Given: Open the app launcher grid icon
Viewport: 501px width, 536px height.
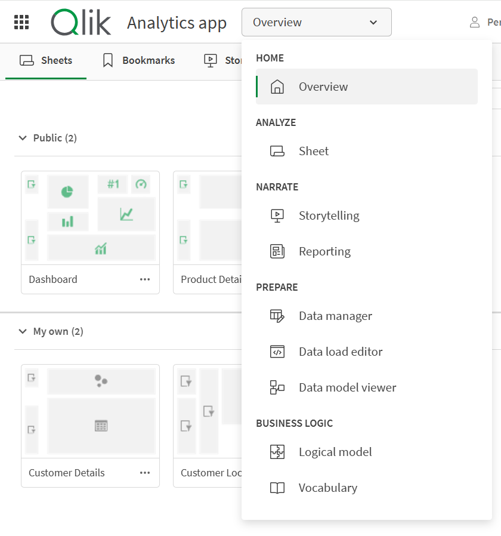Looking at the screenshot, I should point(21,23).
